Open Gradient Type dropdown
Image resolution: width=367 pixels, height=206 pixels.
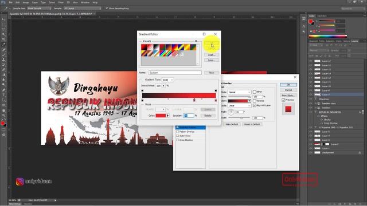point(168,80)
